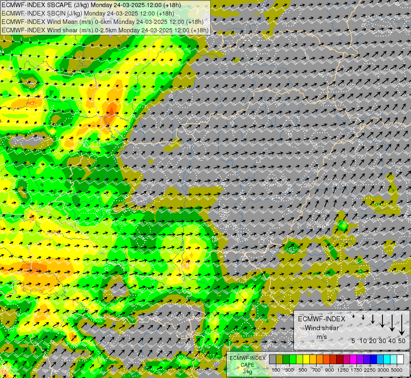Click the 50 m/s wind shear legend arrow
The height and width of the screenshot is (378, 411).
click(x=402, y=325)
